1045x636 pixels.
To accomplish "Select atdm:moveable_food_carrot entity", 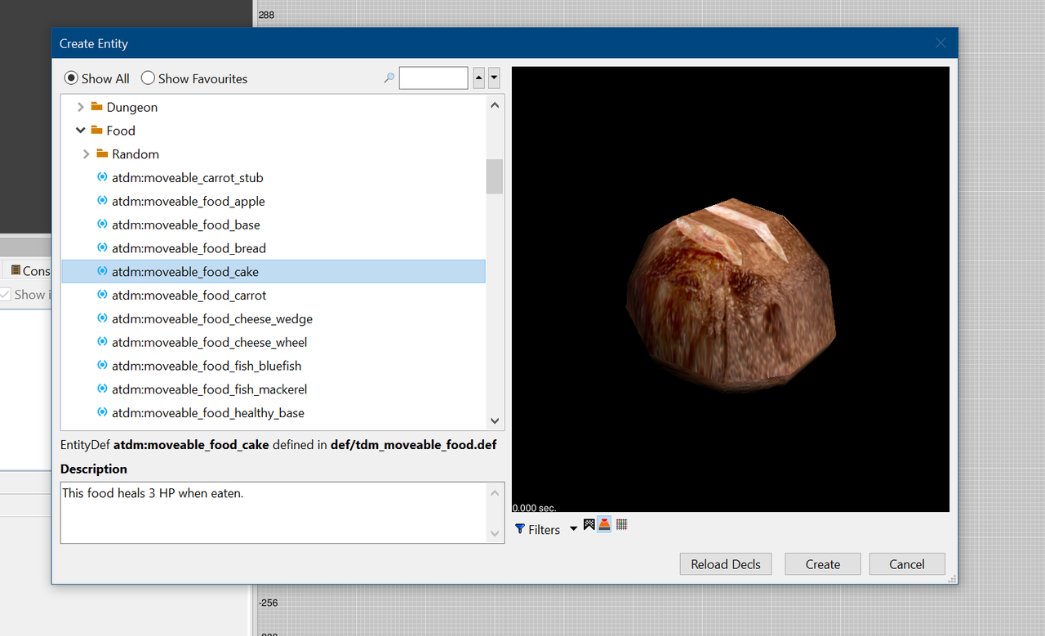I will (x=273, y=296).
